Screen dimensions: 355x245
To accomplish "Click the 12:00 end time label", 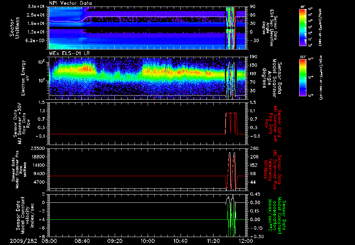I will click(246, 241).
